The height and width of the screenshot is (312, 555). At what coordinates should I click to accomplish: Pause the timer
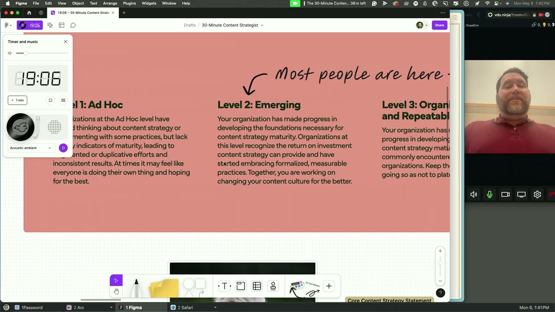(63, 100)
